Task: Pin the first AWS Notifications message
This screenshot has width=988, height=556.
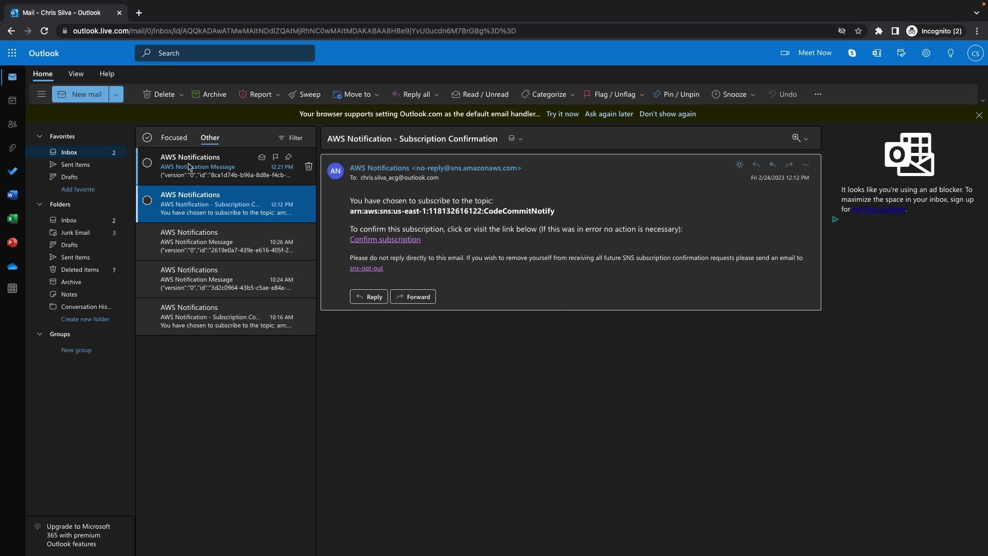Action: (288, 157)
